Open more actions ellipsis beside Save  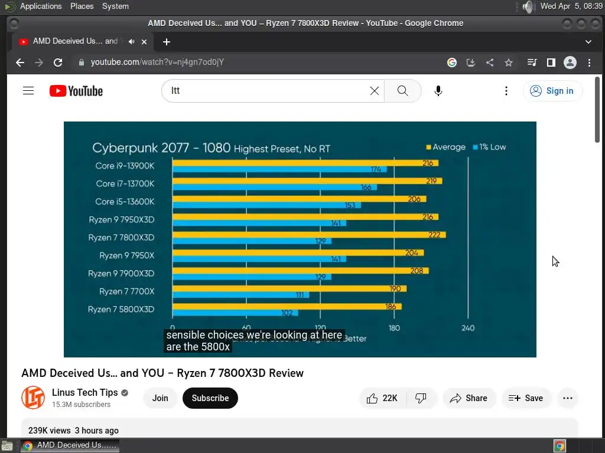click(x=568, y=398)
